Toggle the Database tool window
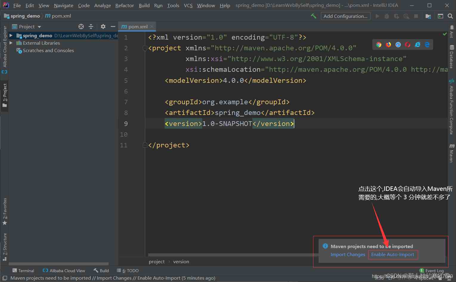The height and width of the screenshot is (282, 456). pyautogui.click(x=452, y=57)
